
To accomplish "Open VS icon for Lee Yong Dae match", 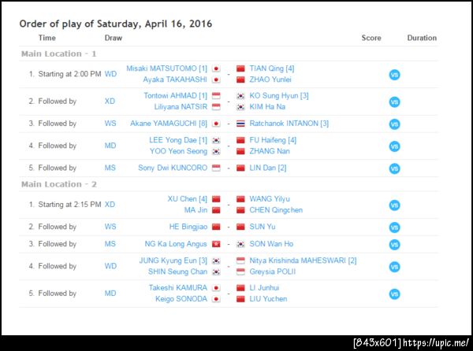I will (394, 146).
